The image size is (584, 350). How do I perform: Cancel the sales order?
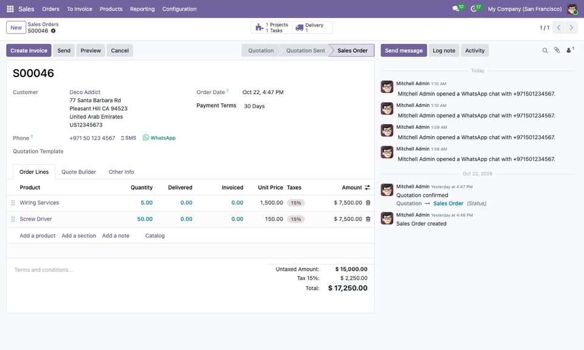[120, 50]
